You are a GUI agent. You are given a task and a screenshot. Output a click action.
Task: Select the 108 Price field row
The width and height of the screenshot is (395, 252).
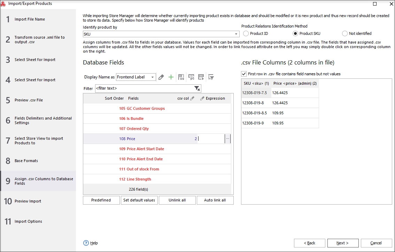tap(157, 139)
